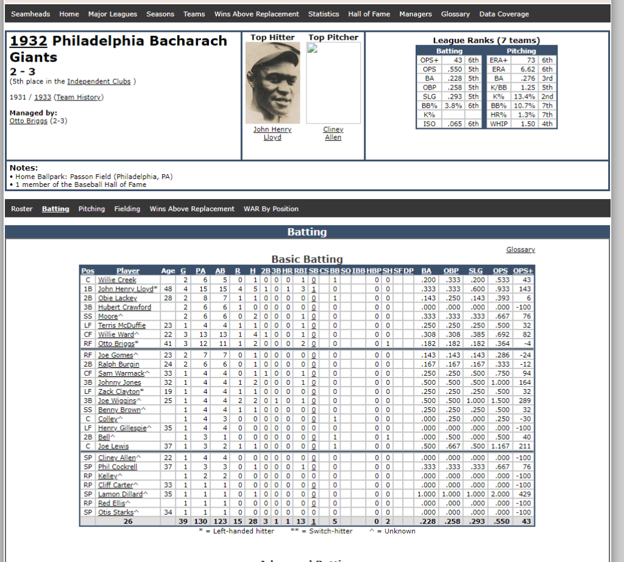Open the WAR By Position tab
The height and width of the screenshot is (562, 624).
[x=271, y=209]
